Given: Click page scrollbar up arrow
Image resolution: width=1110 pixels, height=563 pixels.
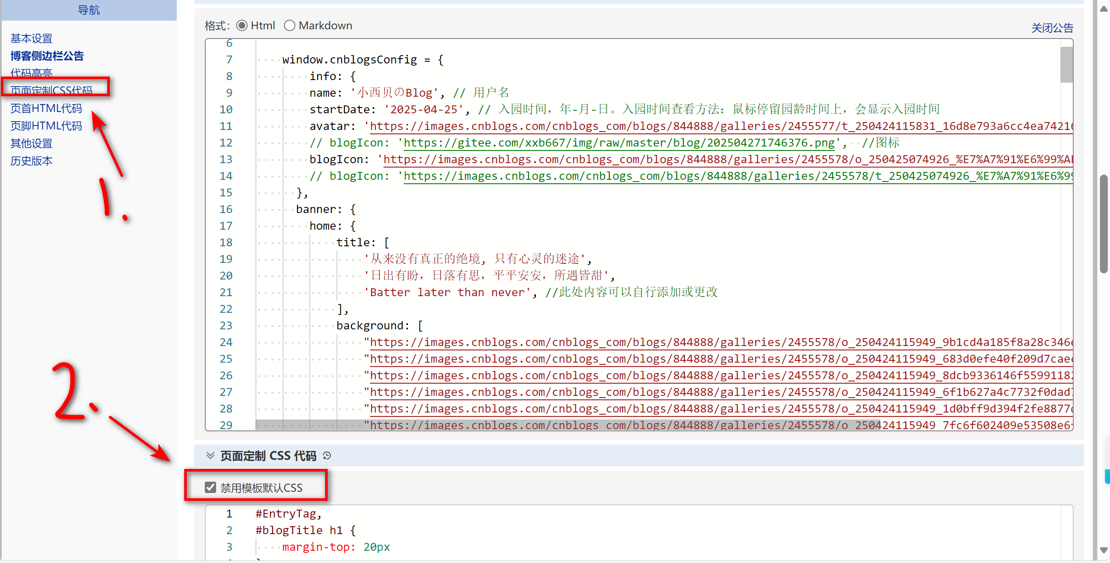Looking at the screenshot, I should (1103, 9).
